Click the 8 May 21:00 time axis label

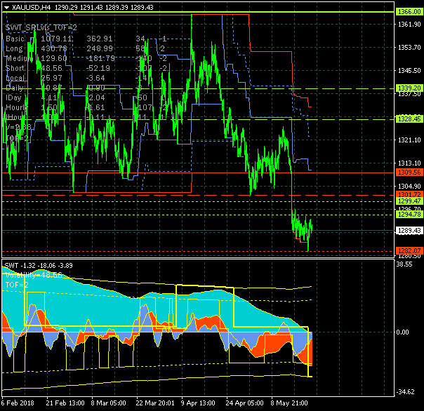289,403
